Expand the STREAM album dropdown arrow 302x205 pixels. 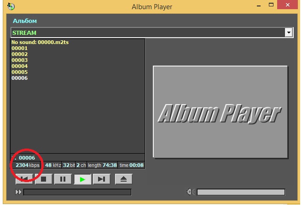tap(289, 33)
